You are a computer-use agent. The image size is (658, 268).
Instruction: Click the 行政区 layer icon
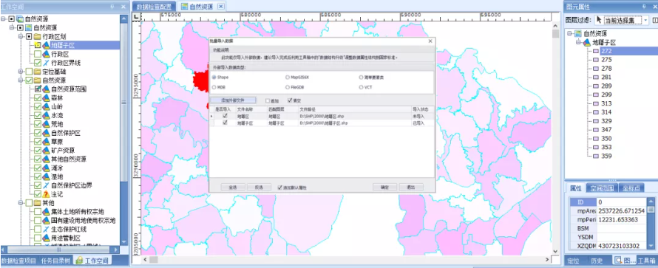(x=46, y=54)
